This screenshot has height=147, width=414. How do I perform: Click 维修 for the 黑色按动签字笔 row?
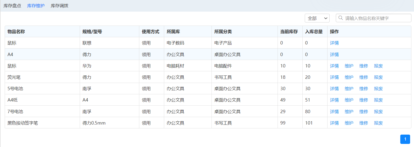point(364,123)
